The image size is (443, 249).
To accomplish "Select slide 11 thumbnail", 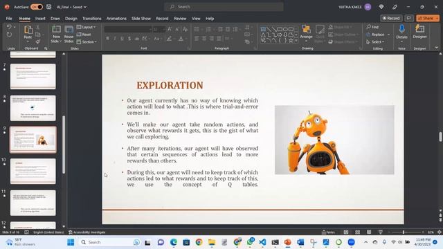I will click(x=33, y=203).
